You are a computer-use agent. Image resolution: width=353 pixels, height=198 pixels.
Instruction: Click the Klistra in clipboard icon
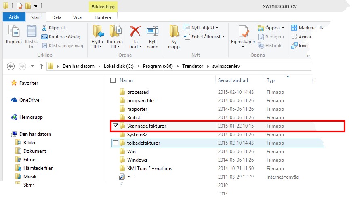tap(31, 31)
